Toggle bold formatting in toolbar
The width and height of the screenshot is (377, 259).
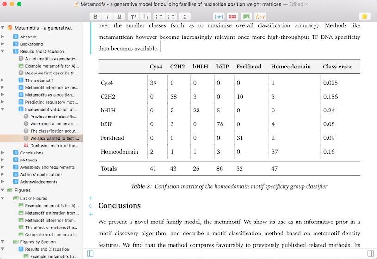(x=95, y=17)
